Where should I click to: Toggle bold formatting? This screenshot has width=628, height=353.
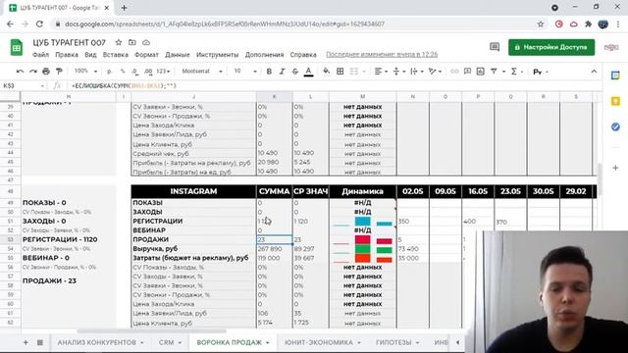(x=269, y=72)
